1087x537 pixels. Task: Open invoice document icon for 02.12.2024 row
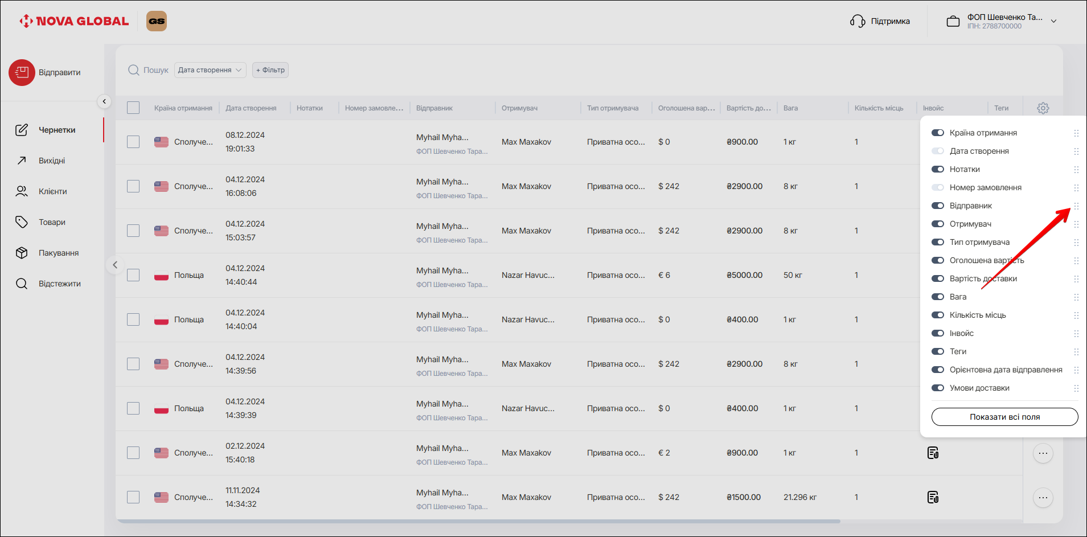point(933,453)
